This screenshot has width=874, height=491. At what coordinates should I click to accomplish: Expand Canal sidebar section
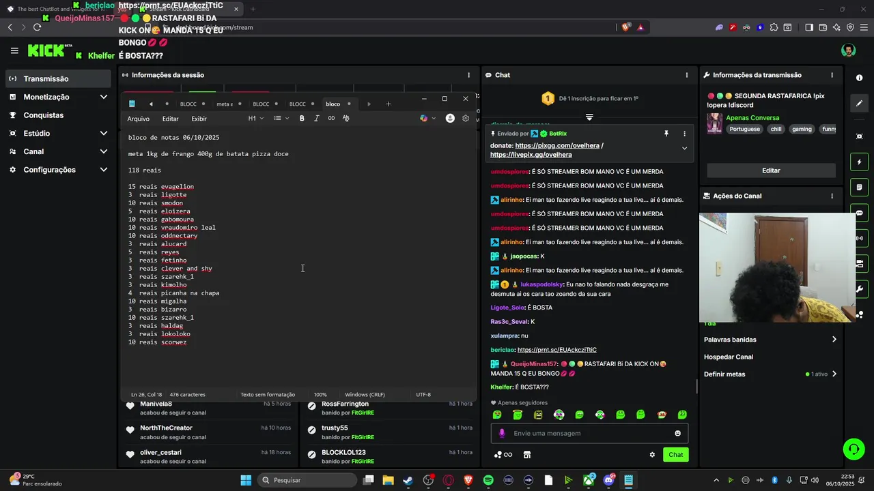104,151
